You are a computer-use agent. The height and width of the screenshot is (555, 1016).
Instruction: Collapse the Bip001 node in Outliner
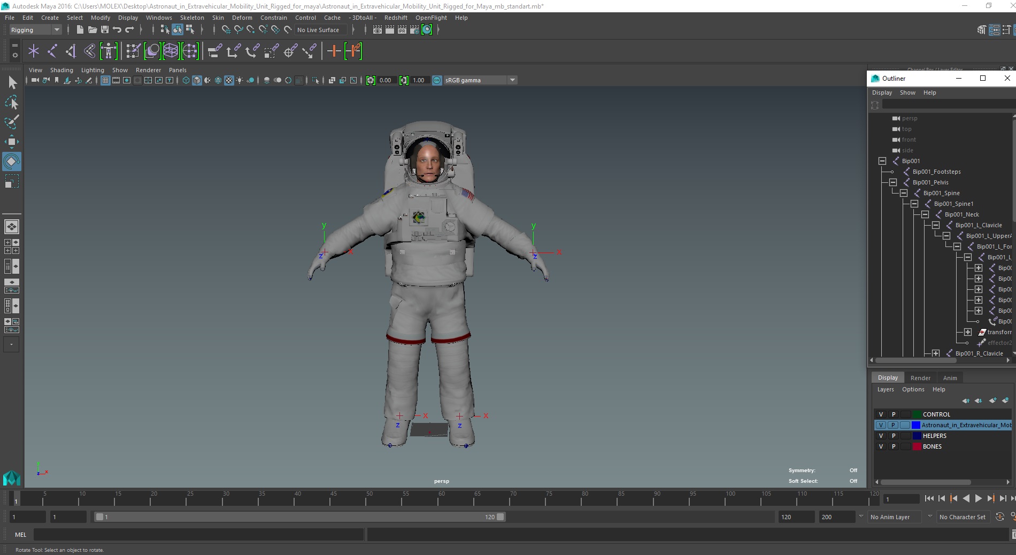882,161
